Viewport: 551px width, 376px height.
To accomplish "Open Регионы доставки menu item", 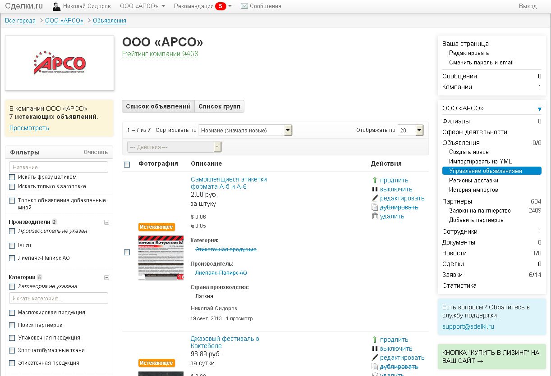I will click(x=473, y=181).
